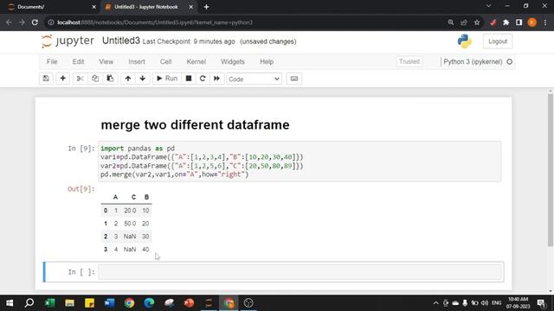The image size is (554, 311).
Task: Copy selected cells with the copy icon
Action: [95, 79]
